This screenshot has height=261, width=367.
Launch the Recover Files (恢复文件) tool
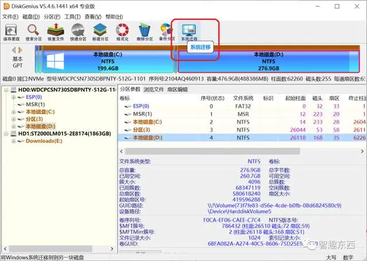point(56,32)
